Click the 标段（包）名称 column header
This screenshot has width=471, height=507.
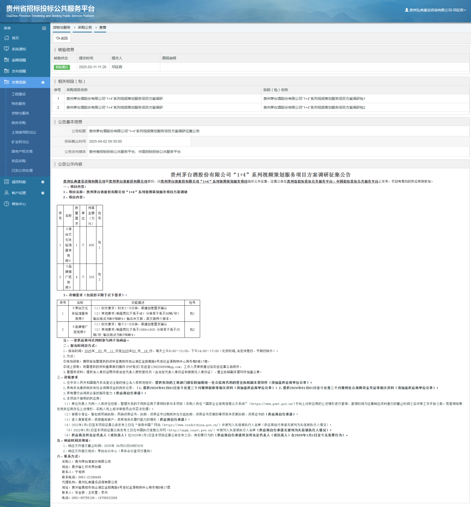click(x=276, y=90)
